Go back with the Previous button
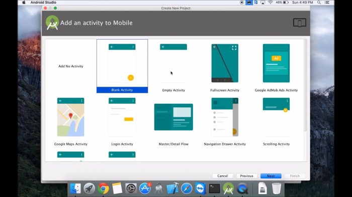 pyautogui.click(x=246, y=176)
